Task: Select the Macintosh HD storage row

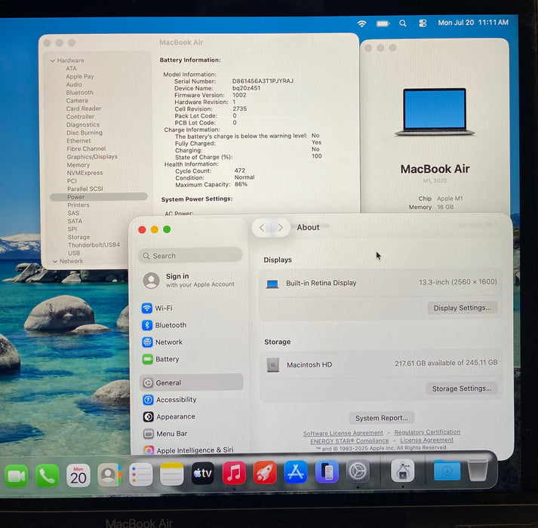Action: coord(382,364)
